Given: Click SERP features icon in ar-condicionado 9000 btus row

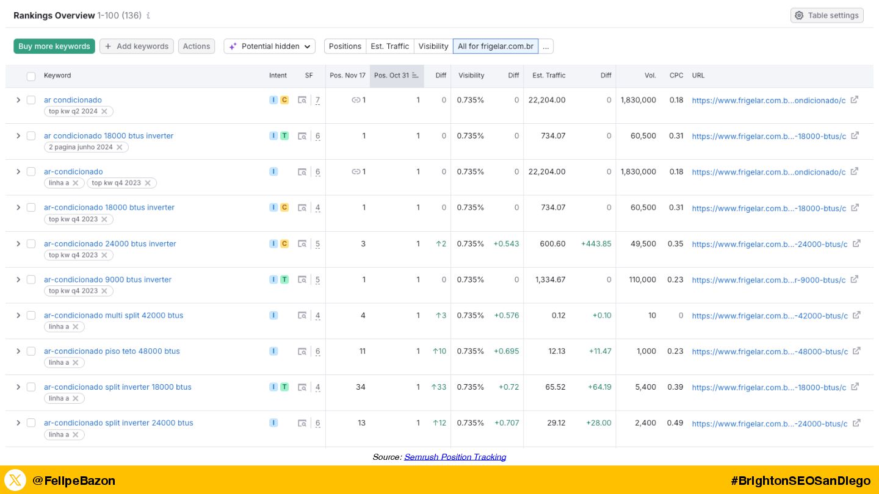Looking at the screenshot, I should coord(302,279).
